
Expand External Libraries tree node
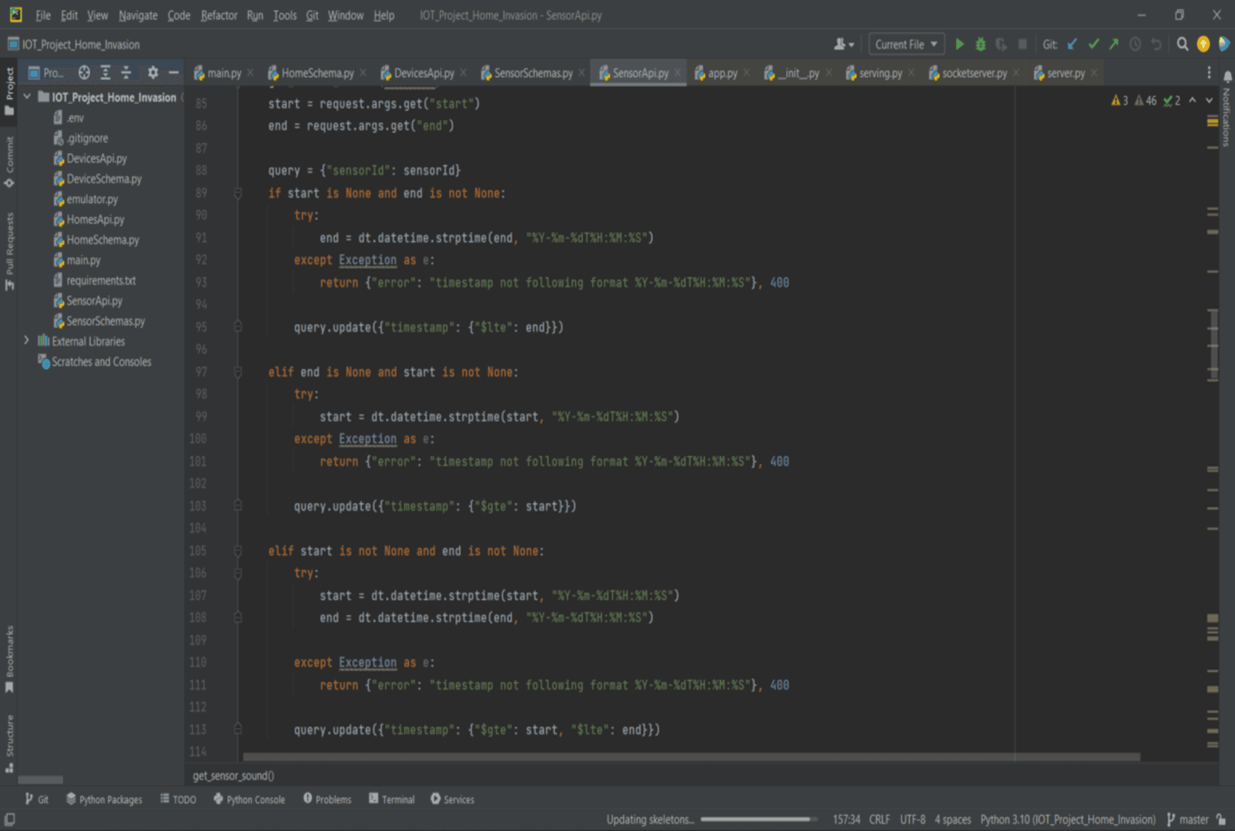click(26, 341)
